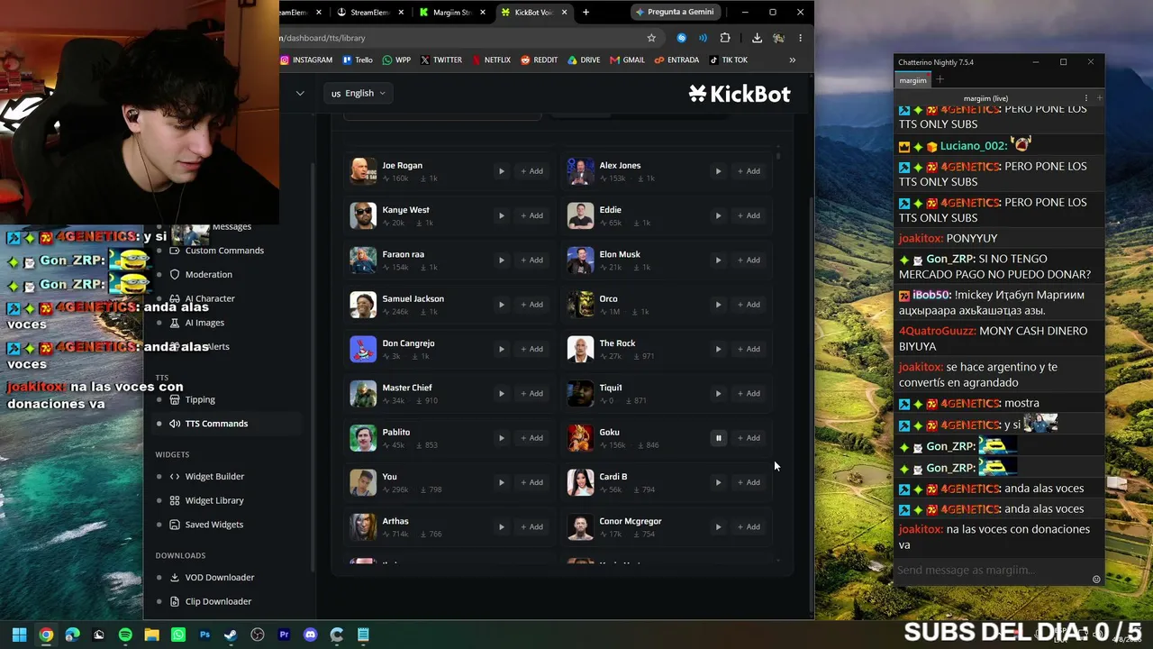Screen dimensions: 1153x649
Task: Open WhatsApp from the taskbar
Action: click(178, 635)
